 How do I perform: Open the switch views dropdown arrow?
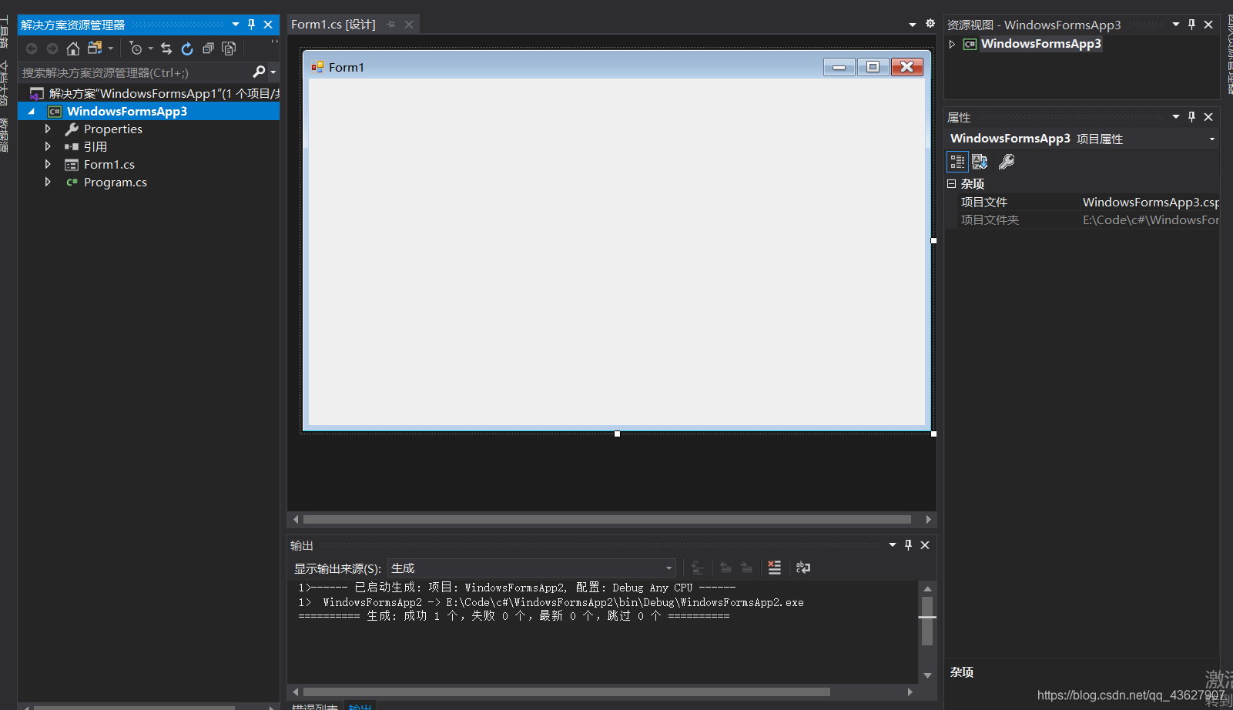(111, 49)
